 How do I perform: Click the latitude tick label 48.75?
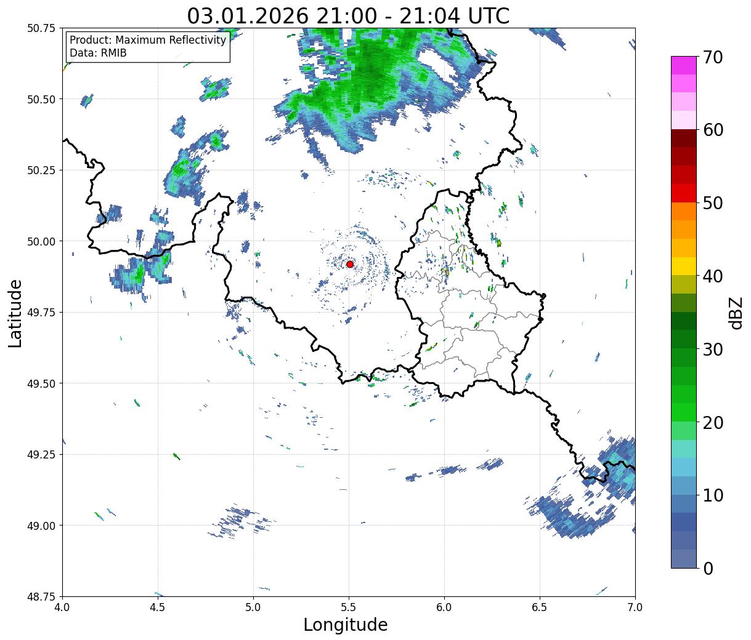[x=41, y=596]
